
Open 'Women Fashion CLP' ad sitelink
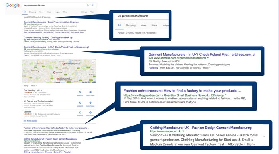(63, 32)
